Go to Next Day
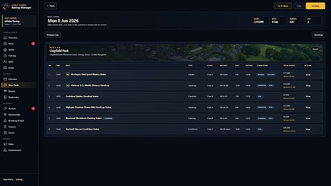 coord(318,35)
